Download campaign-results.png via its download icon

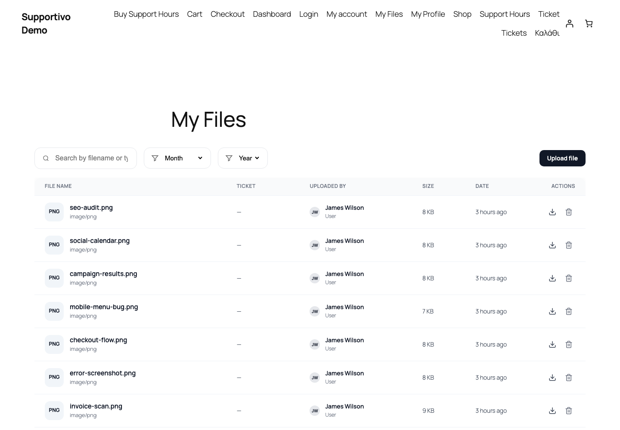point(552,278)
